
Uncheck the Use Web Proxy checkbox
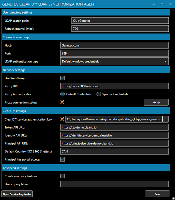tap(62, 78)
